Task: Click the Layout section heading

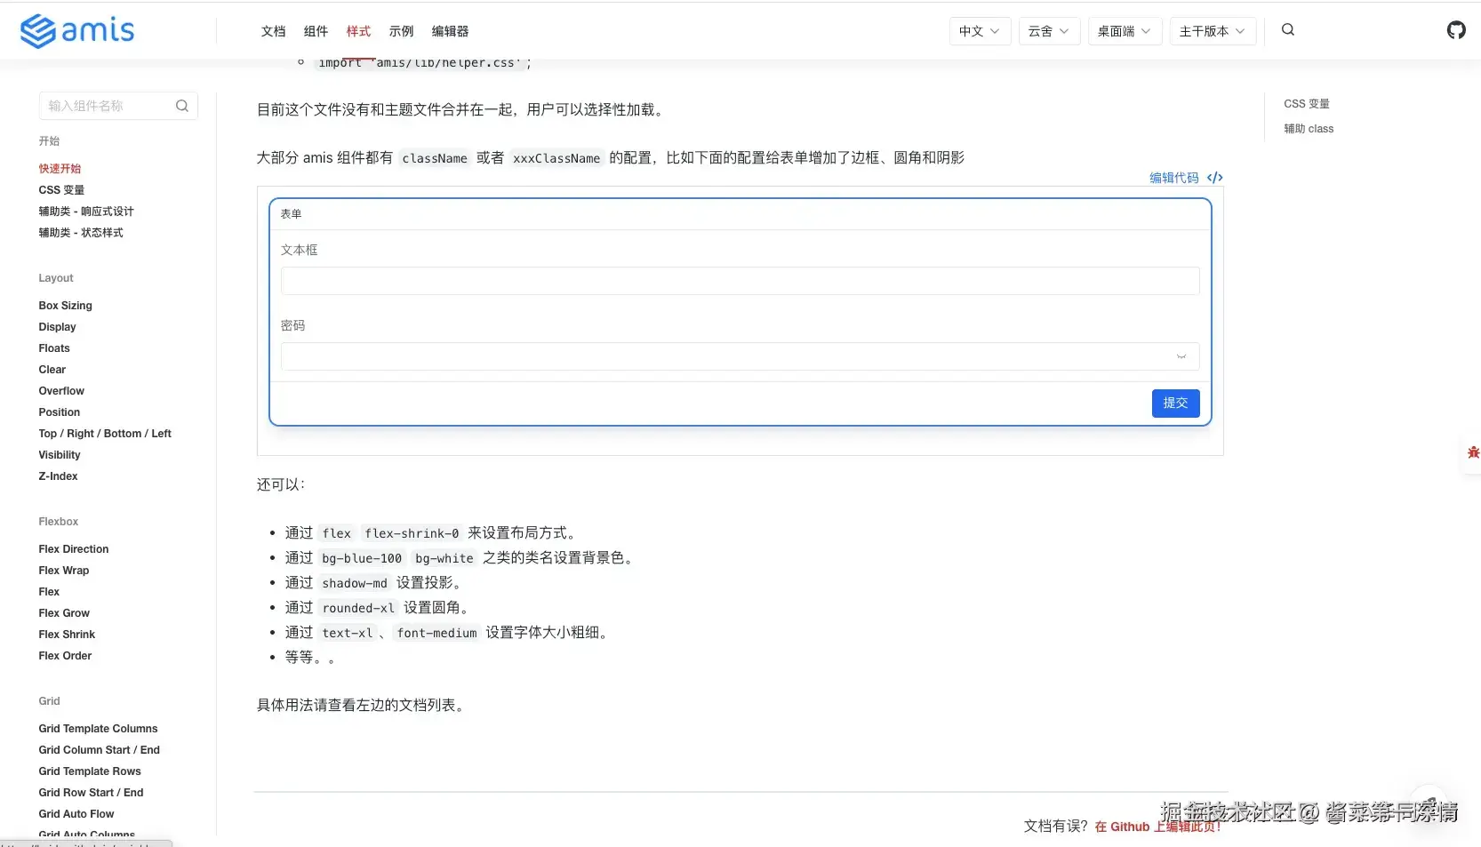Action: pyautogui.click(x=56, y=278)
